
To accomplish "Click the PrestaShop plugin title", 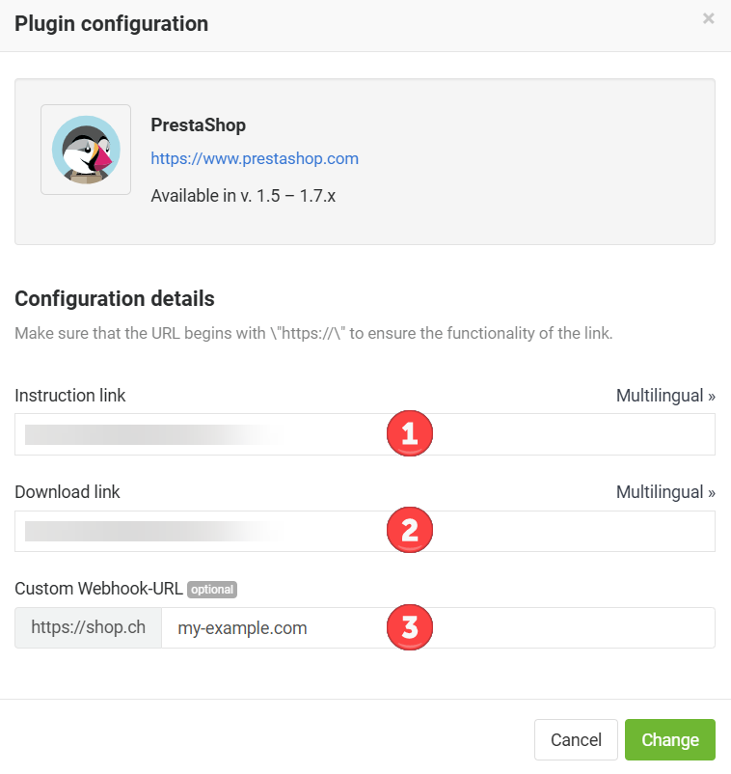I will pyautogui.click(x=199, y=124).
